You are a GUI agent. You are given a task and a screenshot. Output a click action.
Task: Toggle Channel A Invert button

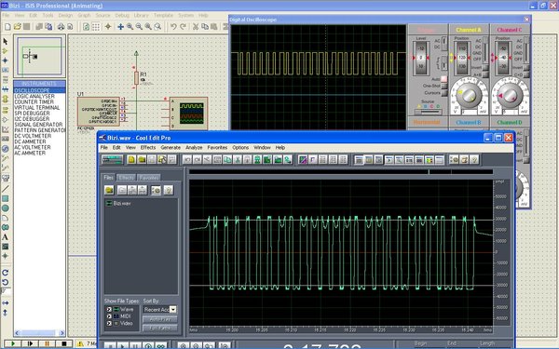(485, 68)
